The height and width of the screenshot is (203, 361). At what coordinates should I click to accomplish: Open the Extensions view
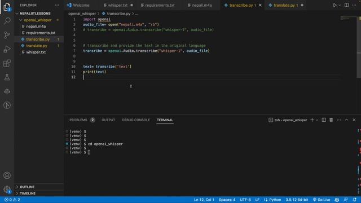tap(7, 63)
